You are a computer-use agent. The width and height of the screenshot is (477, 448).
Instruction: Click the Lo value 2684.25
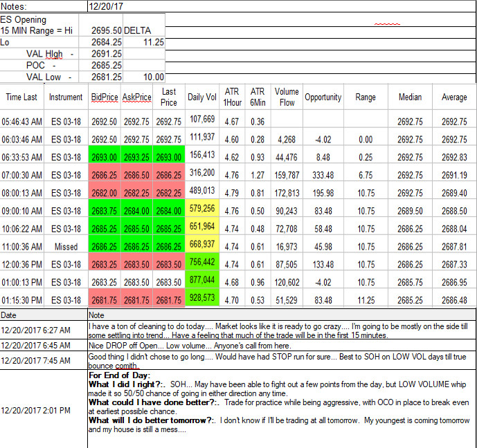[x=100, y=42]
